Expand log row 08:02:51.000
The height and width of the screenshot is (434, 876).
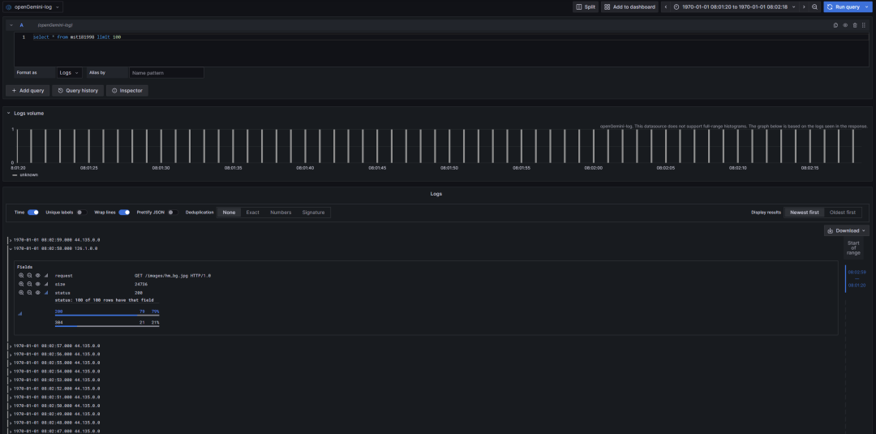(11, 397)
